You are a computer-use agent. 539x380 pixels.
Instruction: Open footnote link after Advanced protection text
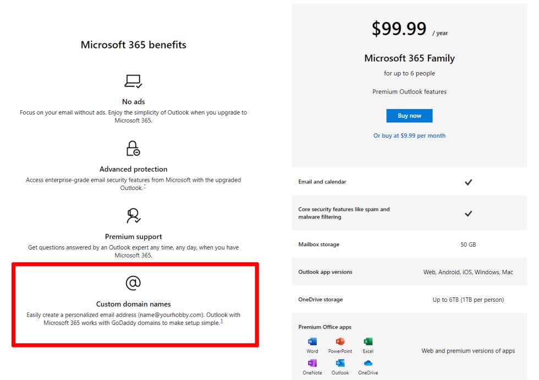point(145,187)
